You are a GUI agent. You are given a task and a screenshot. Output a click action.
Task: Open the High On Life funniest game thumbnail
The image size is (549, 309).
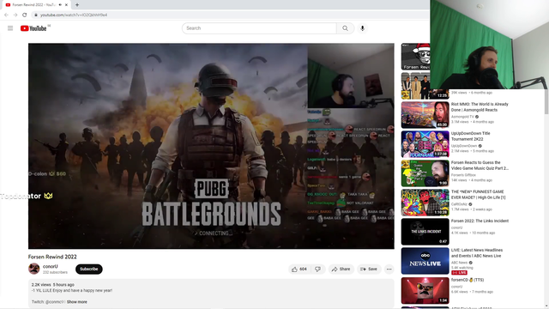(425, 203)
